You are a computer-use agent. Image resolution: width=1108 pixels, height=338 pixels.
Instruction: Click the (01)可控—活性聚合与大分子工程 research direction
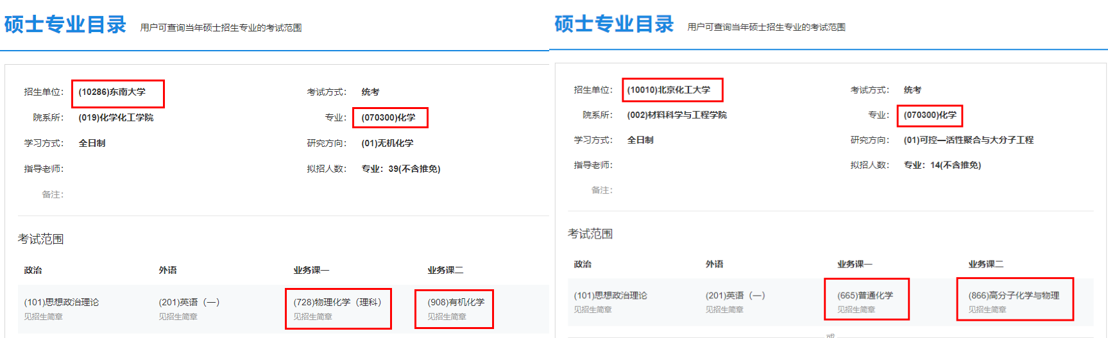tap(969, 140)
